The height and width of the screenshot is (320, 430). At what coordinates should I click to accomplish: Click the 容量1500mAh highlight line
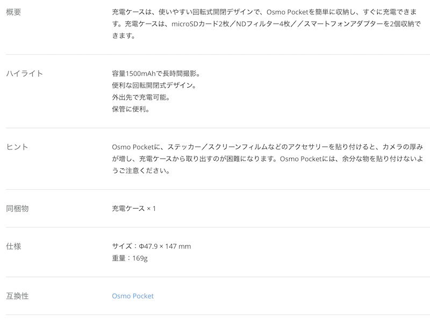(x=156, y=74)
